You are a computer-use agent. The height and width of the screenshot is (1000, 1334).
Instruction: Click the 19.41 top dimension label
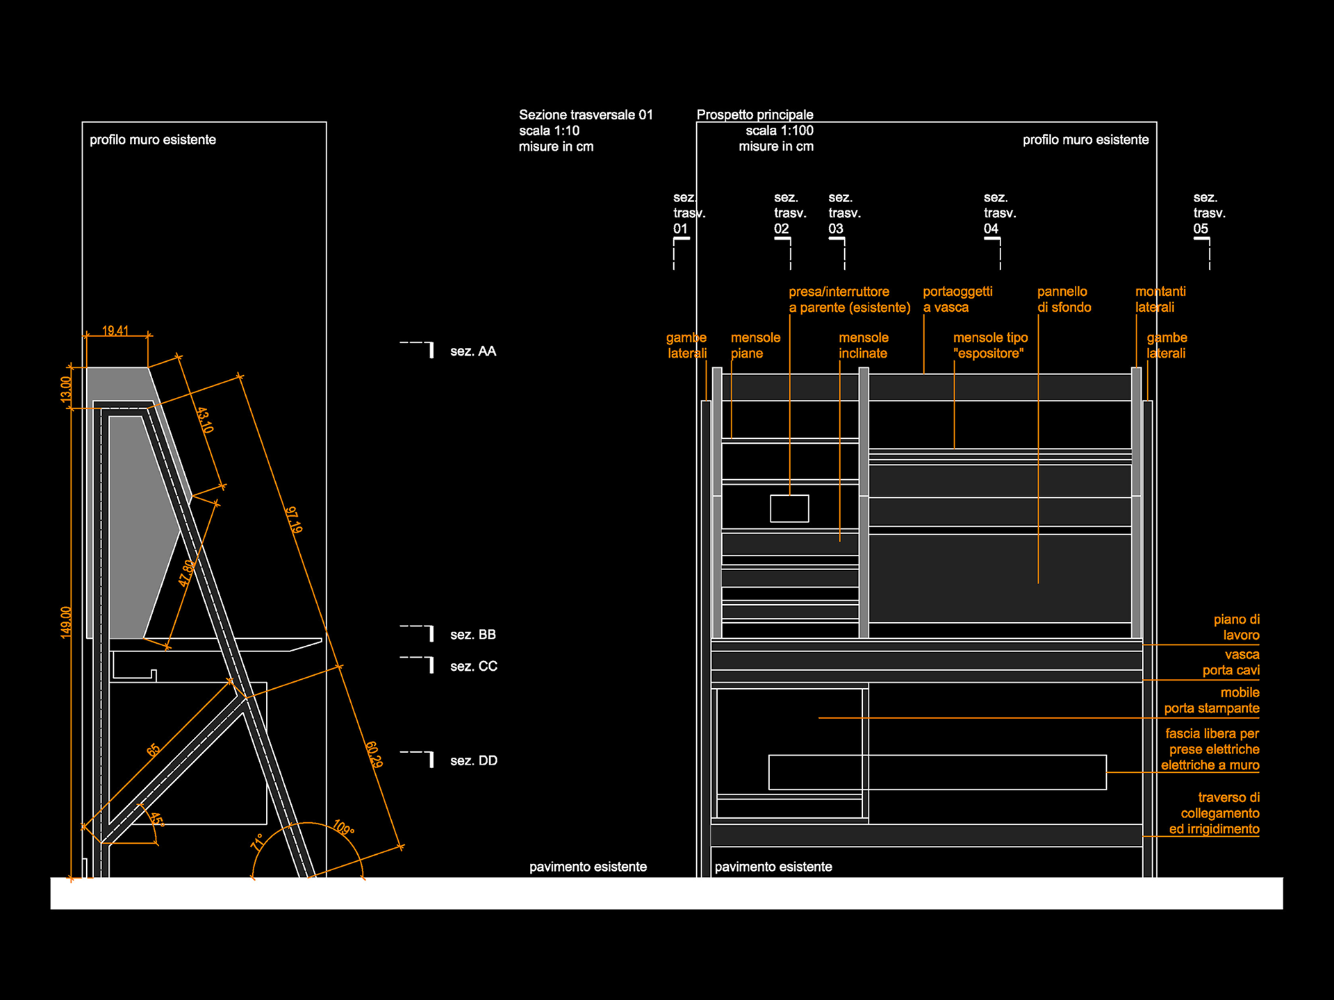point(115,331)
